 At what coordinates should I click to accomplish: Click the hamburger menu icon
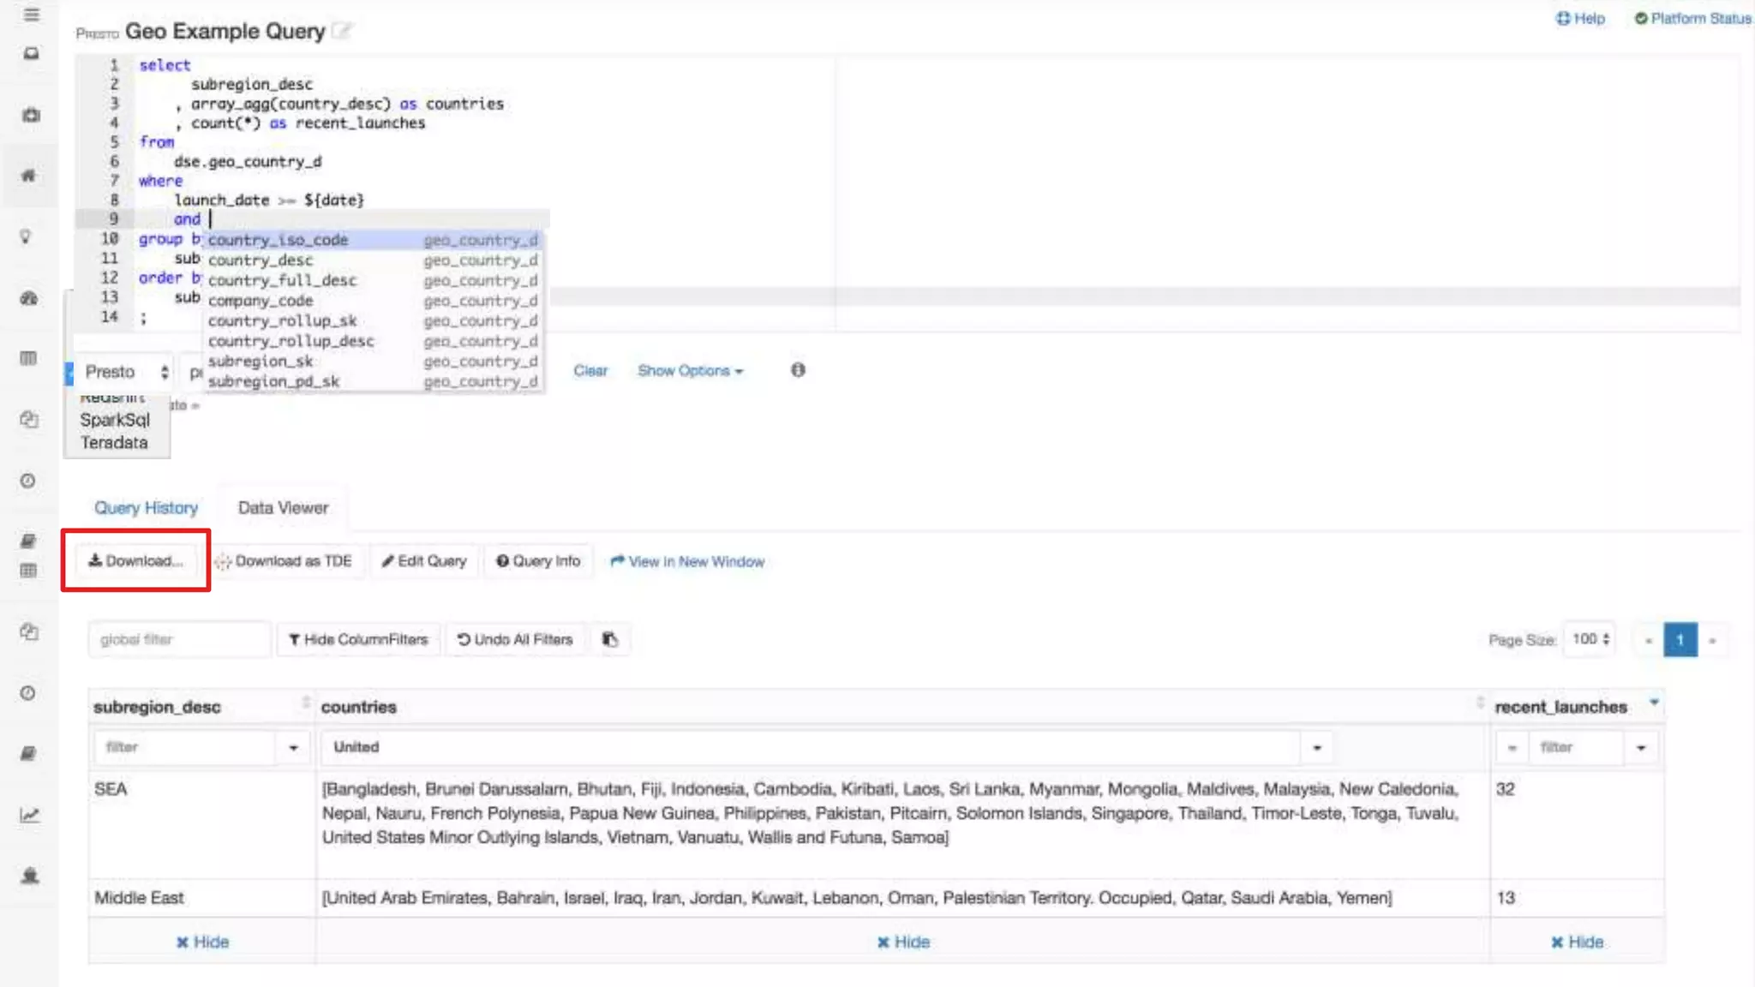coord(31,15)
